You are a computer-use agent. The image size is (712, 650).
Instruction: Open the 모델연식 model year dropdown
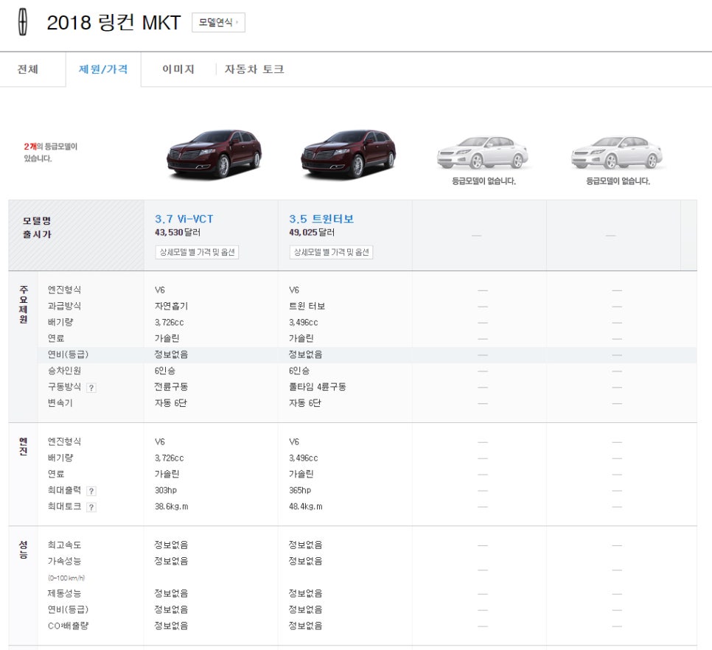coord(218,22)
